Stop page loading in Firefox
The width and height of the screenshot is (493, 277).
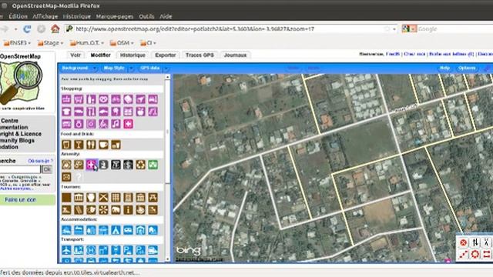[41, 29]
